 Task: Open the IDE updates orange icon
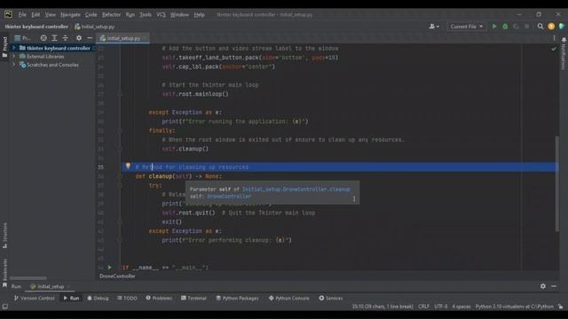(x=551, y=27)
